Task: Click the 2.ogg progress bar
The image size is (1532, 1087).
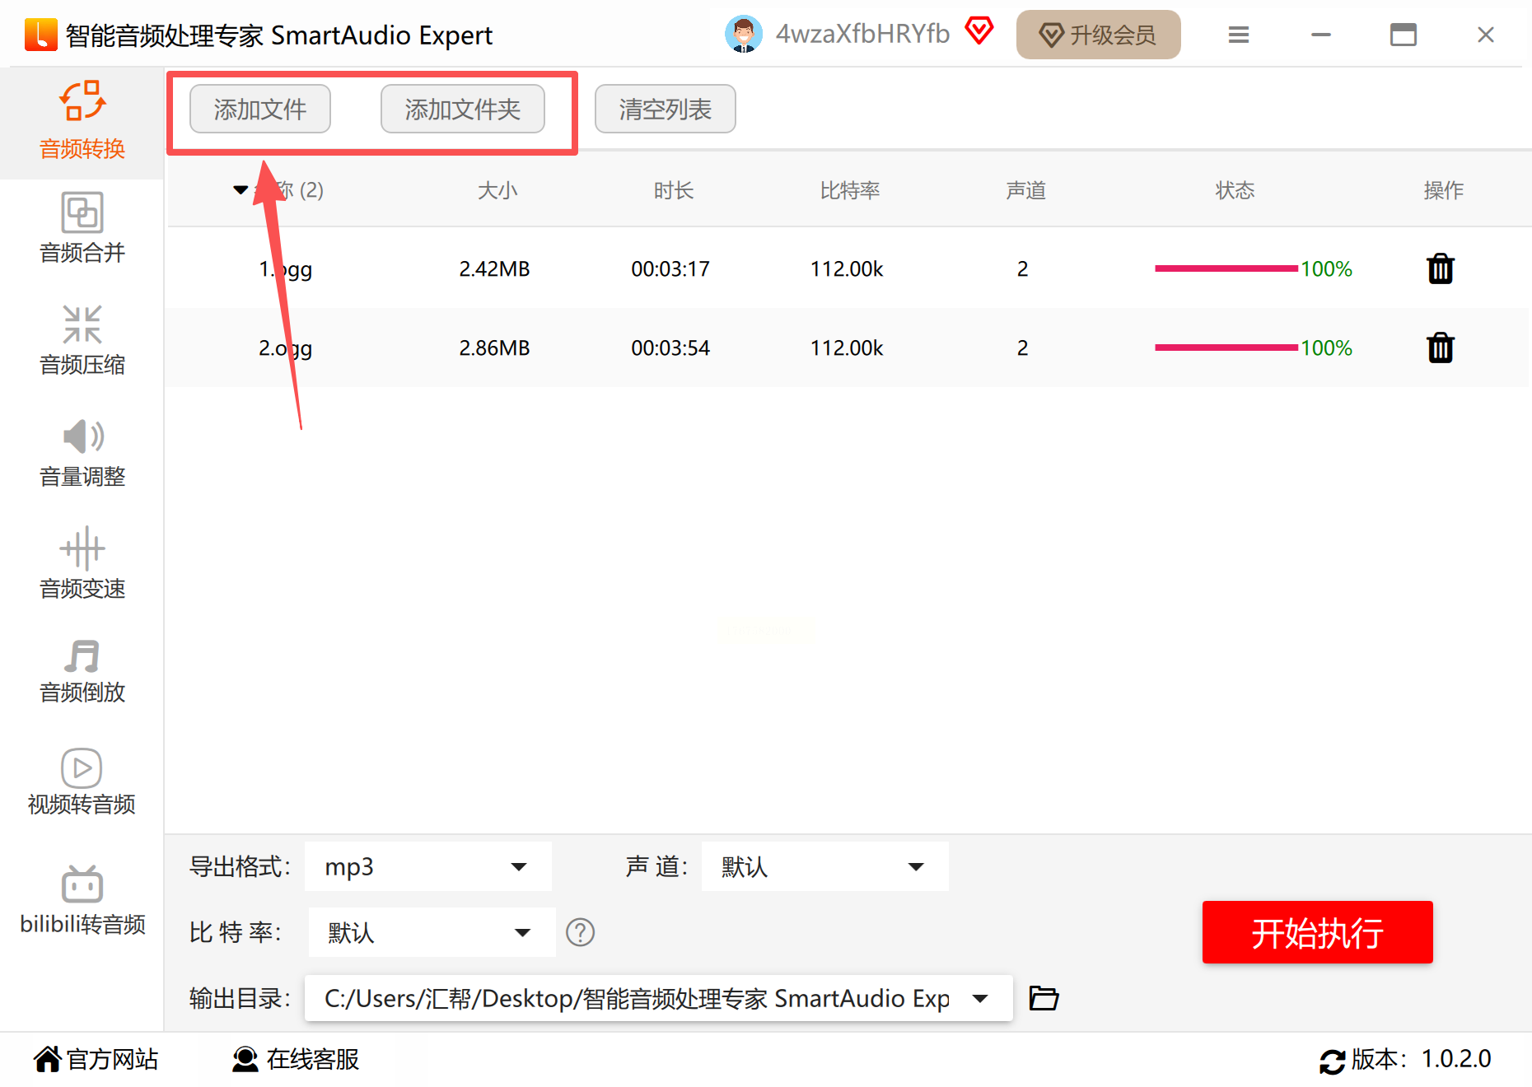Action: pos(1226,348)
